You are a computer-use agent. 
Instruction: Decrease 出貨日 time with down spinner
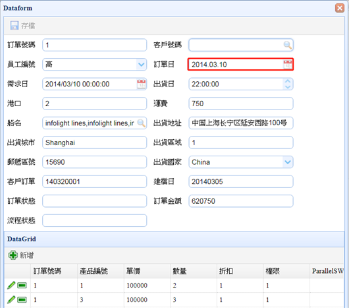[288, 87]
